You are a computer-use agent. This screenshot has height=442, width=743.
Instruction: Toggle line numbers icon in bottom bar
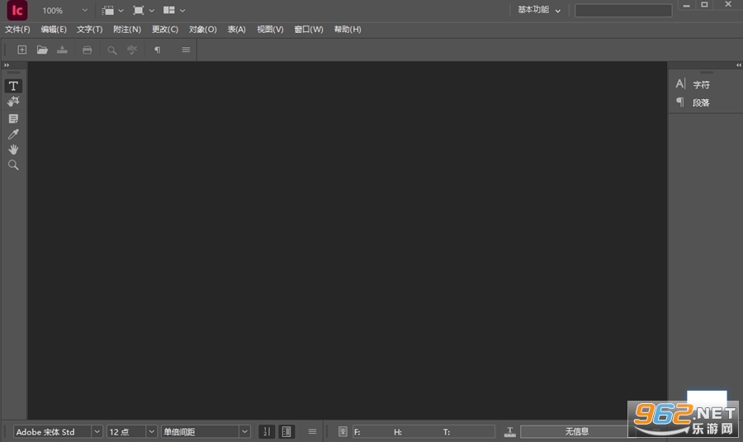[267, 431]
